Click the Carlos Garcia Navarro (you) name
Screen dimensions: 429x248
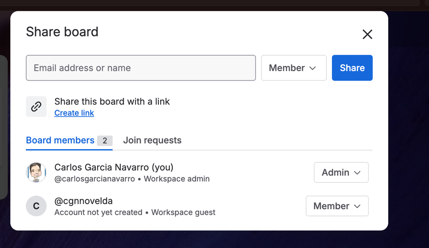tap(114, 167)
